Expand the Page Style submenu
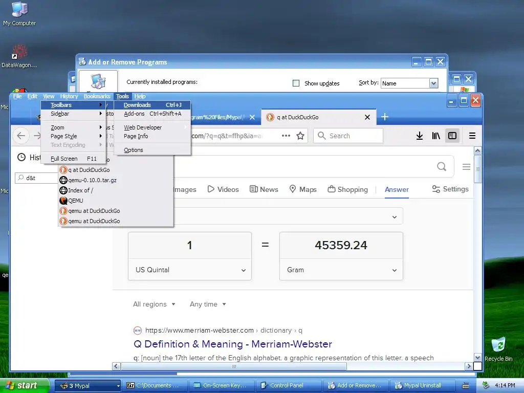The image size is (524, 393). (74, 136)
